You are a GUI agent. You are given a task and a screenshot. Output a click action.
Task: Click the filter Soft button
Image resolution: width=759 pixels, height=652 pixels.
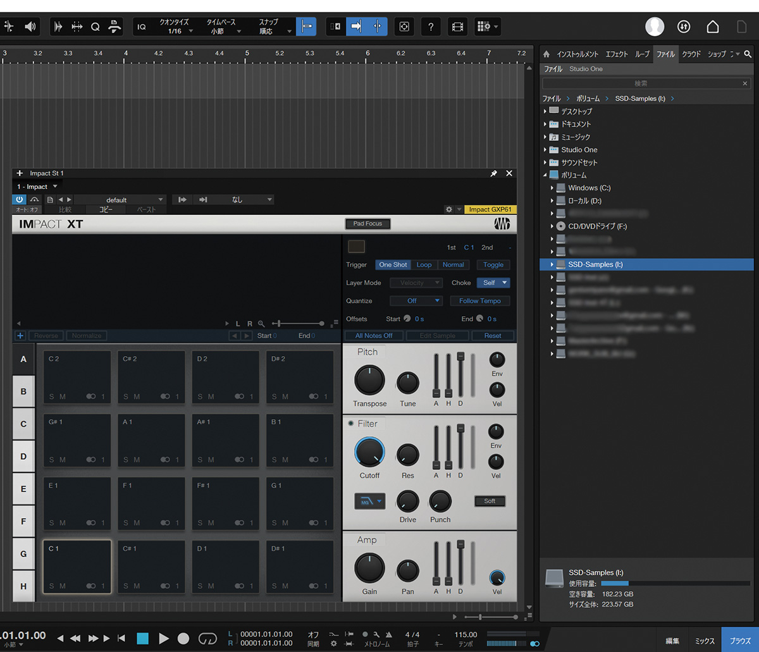point(490,501)
